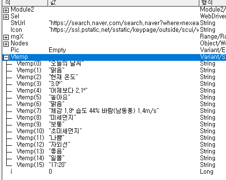The width and height of the screenshot is (226, 180).
Task: Click the value starting with 체감 1.8°
Action: 104,111
